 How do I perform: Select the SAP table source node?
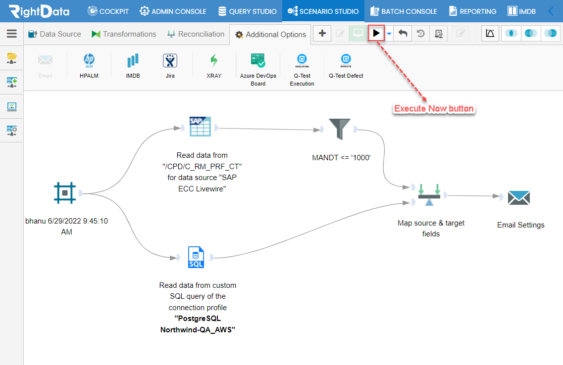coord(200,127)
